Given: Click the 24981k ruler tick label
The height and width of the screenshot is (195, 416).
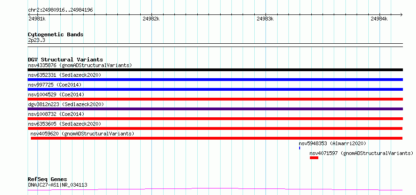Looking at the screenshot, I should (x=36, y=19).
